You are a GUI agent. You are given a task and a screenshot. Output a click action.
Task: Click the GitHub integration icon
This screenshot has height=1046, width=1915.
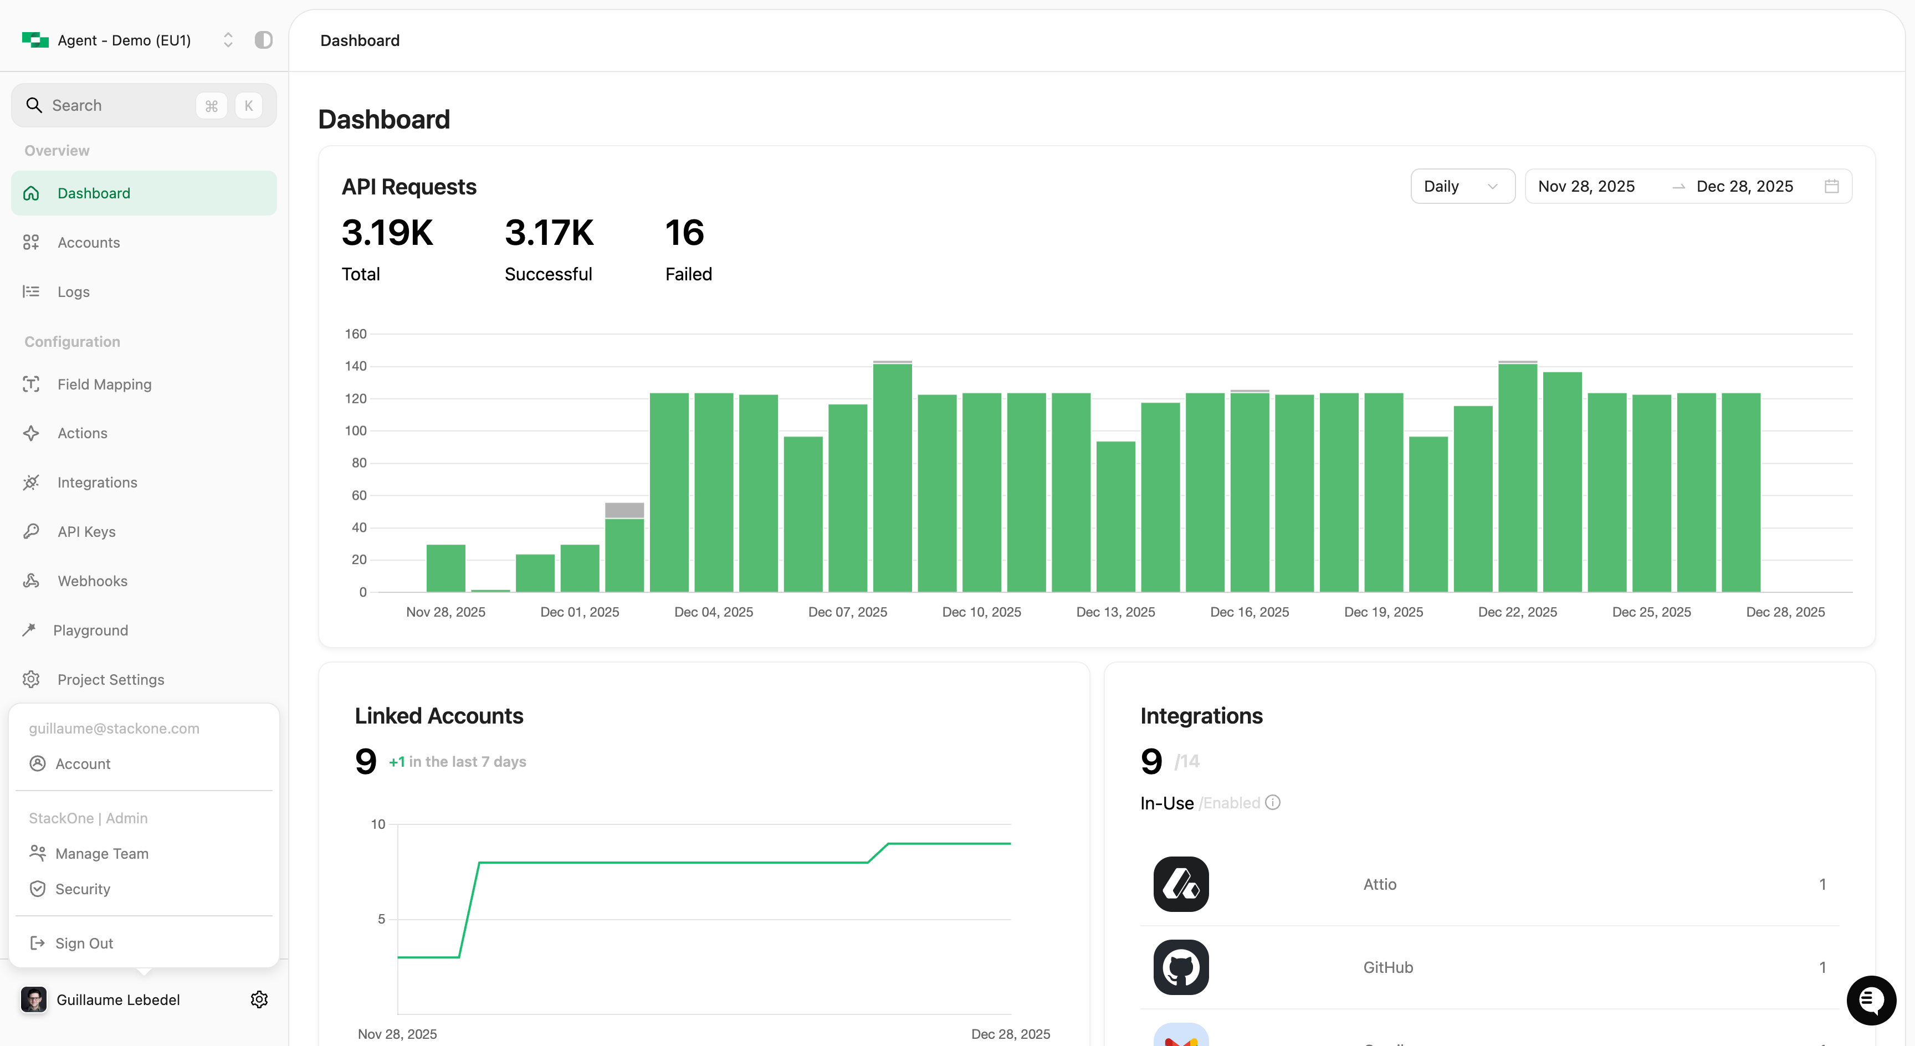(1180, 967)
